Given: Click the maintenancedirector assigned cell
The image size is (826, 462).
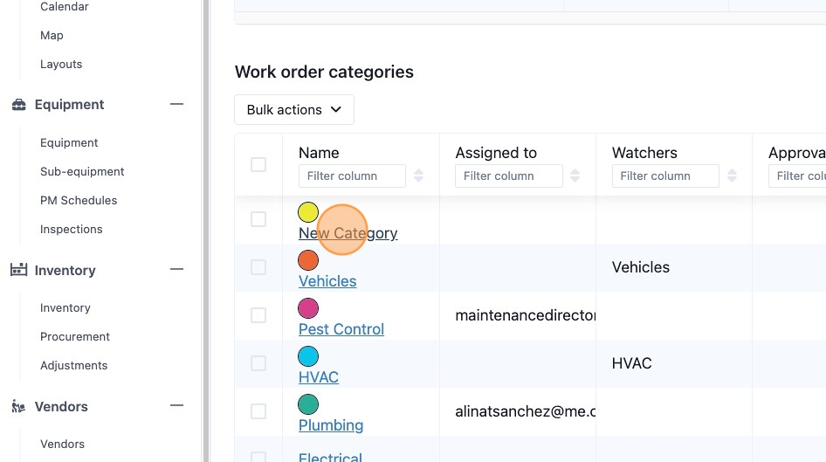Looking at the screenshot, I should [526, 315].
